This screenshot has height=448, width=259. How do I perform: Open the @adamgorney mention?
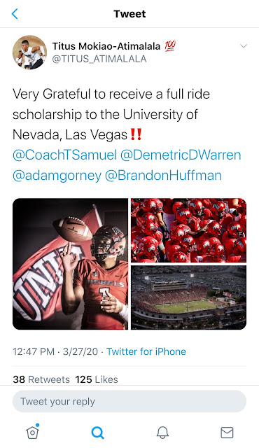tap(57, 176)
